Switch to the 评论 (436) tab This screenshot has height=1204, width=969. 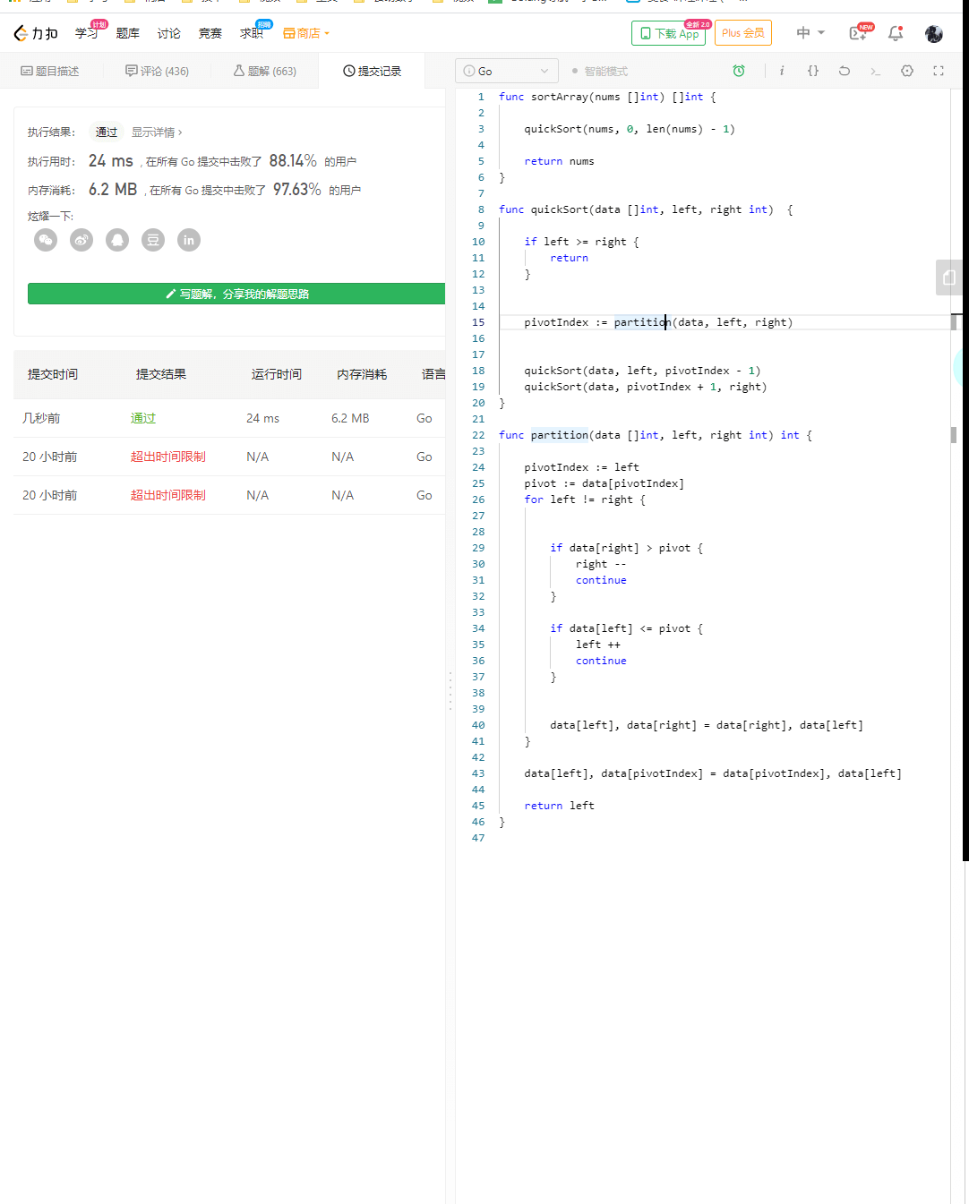click(157, 71)
